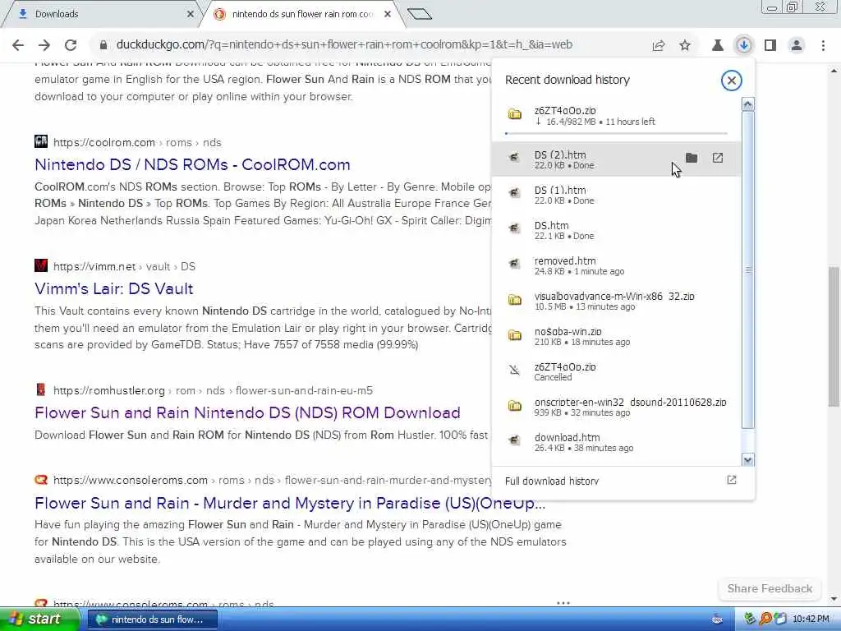Viewport: 841px width, 631px height.
Task: Open the Chrome Labs flask icon
Action: 718,45
